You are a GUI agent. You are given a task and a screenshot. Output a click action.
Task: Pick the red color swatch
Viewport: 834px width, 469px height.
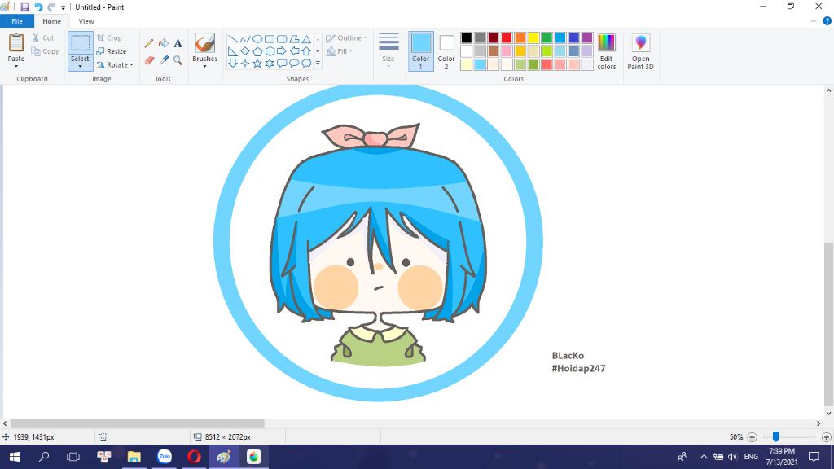pyautogui.click(x=507, y=37)
